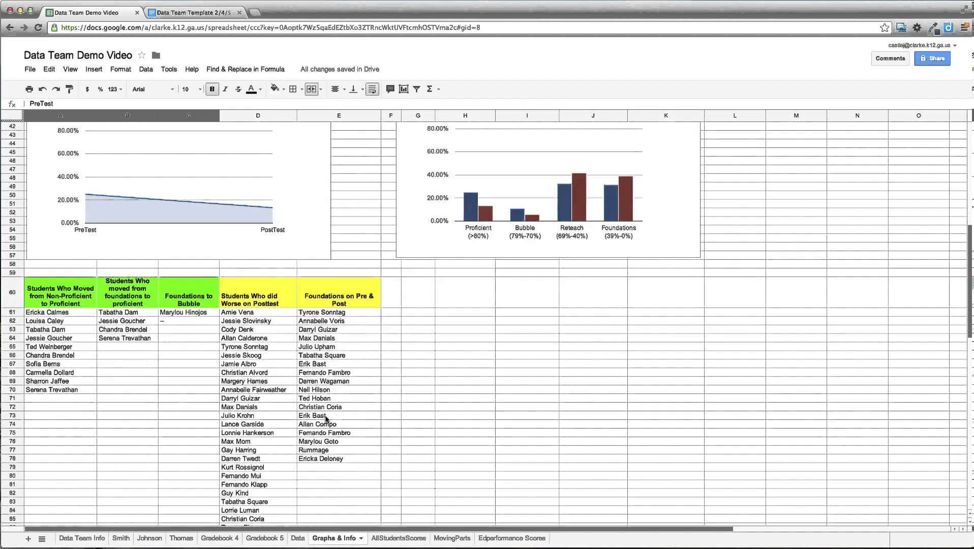Toggle italic formatting
This screenshot has width=974, height=549.
(x=225, y=89)
